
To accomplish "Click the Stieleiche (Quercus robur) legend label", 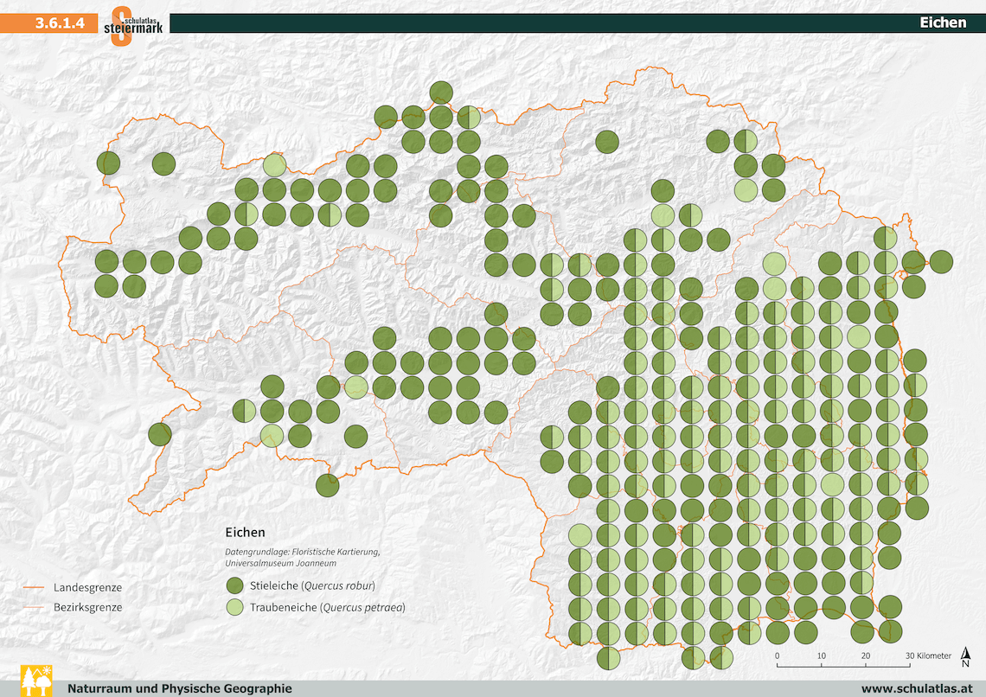I will pos(312,585).
